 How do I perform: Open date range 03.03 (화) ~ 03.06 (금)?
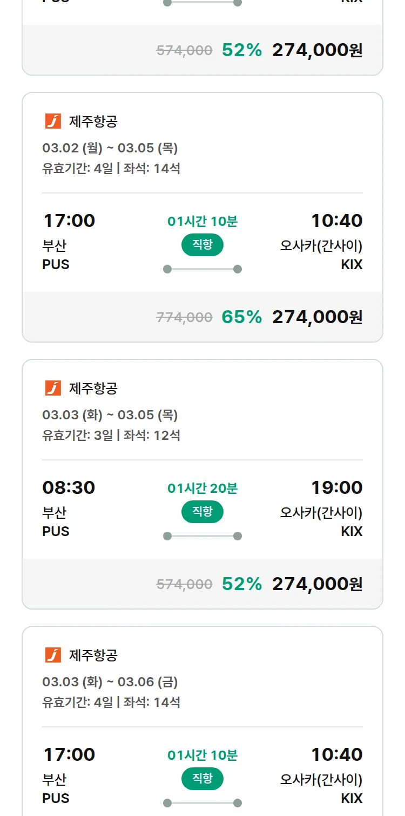[x=110, y=682]
